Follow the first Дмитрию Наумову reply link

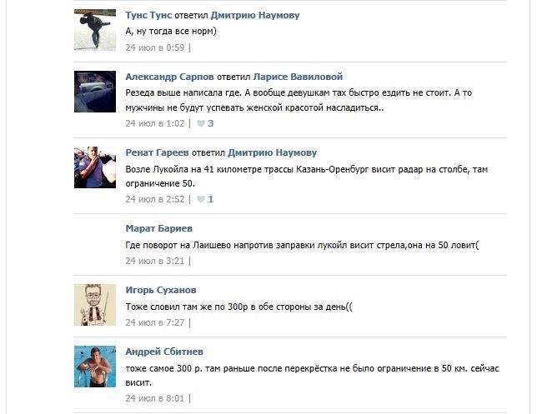click(x=255, y=15)
